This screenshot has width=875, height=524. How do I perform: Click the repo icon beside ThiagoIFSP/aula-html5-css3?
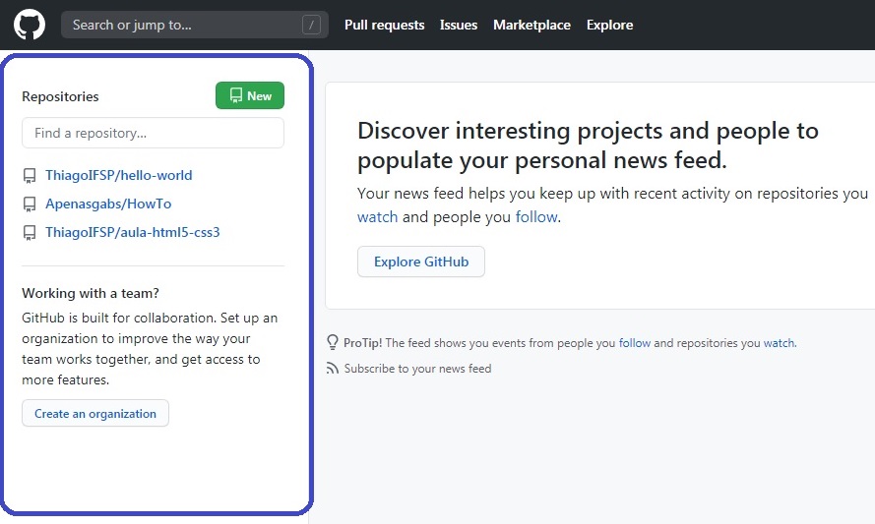pos(30,232)
